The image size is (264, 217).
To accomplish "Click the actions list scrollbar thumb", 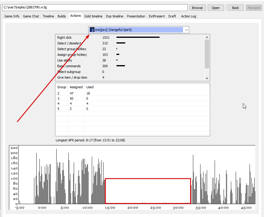I will point(207,54).
